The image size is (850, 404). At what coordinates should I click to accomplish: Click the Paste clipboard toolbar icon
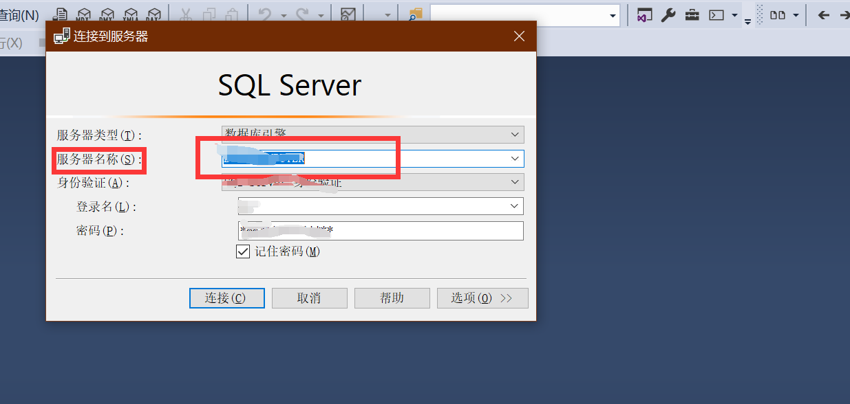click(233, 14)
